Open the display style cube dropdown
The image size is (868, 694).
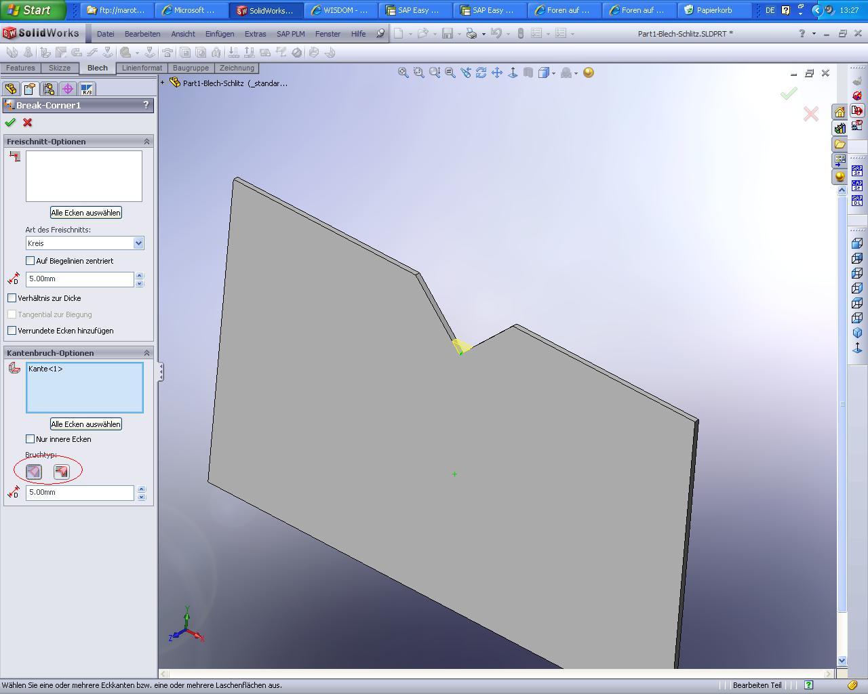pyautogui.click(x=554, y=73)
